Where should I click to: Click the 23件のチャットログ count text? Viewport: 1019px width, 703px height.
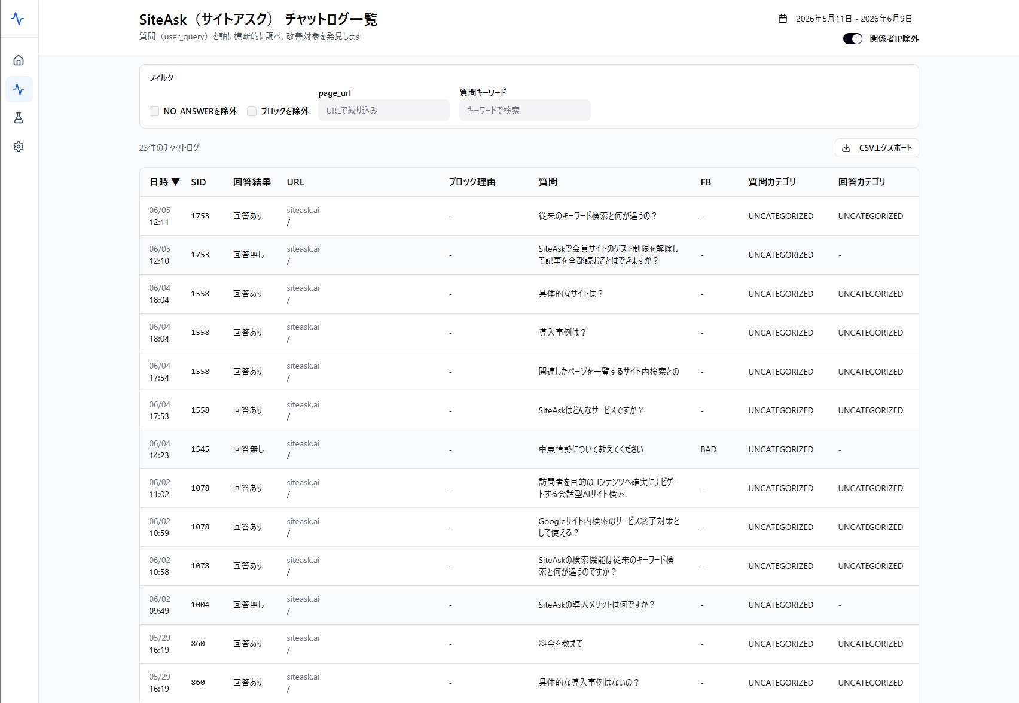coord(169,147)
